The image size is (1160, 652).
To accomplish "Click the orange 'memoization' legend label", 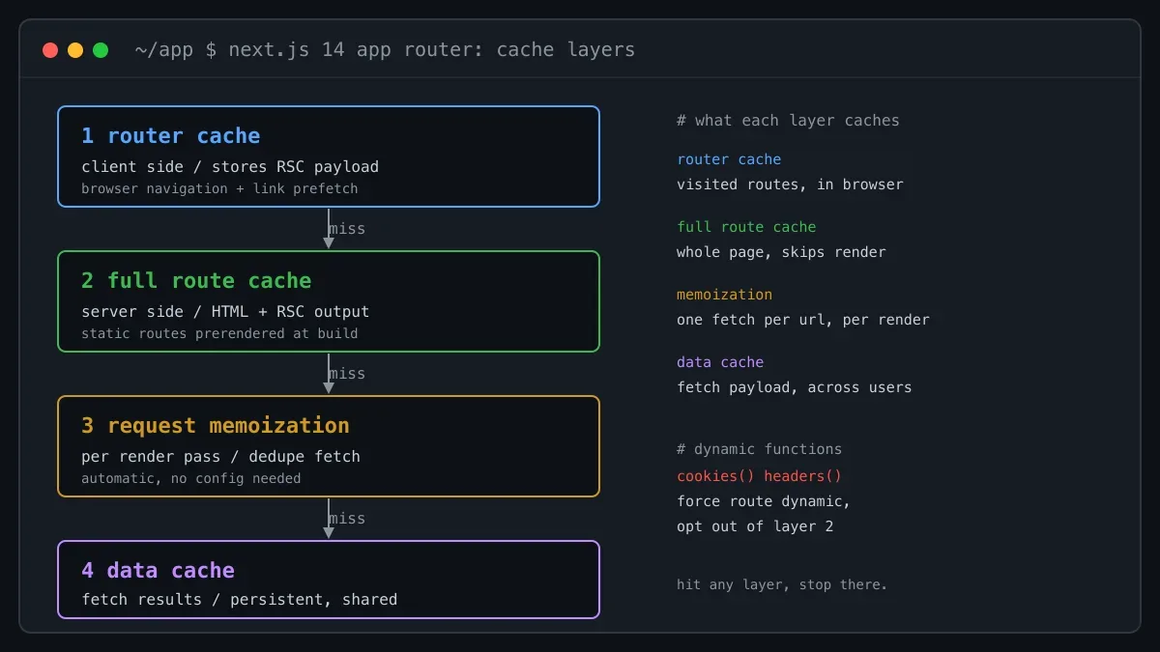I will [724, 295].
